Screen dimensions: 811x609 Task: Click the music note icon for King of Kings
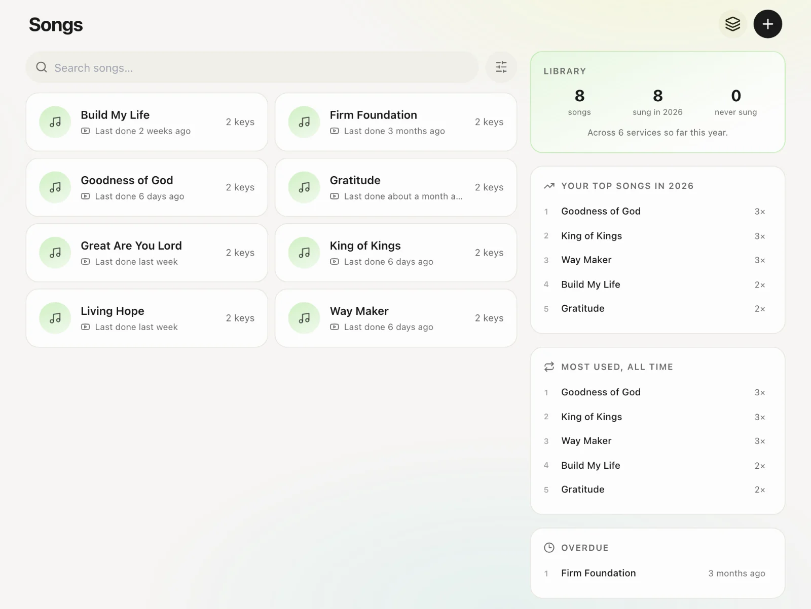point(304,253)
